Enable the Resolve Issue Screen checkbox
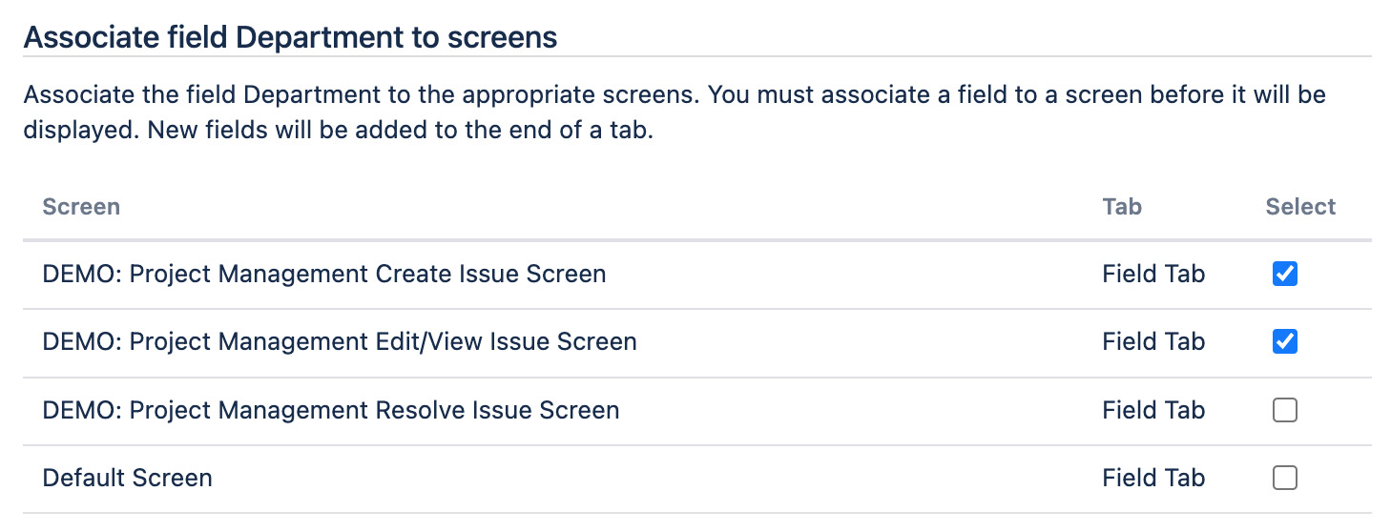Viewport: 1391px width, 532px height. [1285, 410]
